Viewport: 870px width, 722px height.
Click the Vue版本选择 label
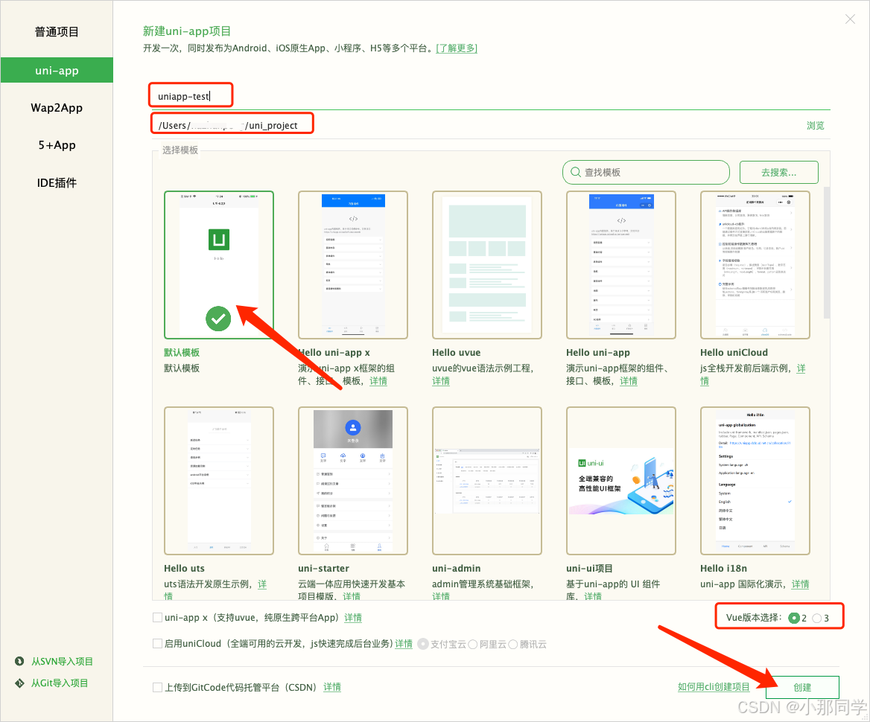coord(754,618)
